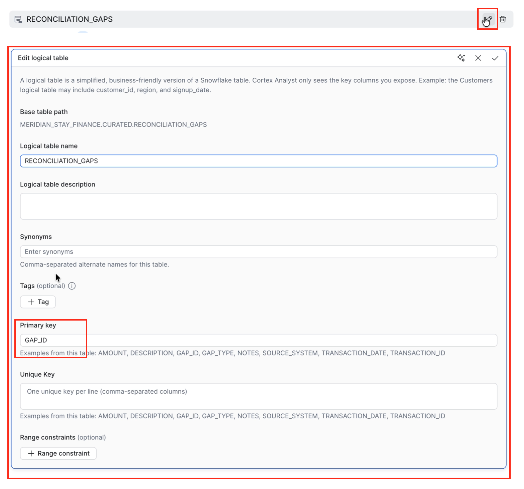The width and height of the screenshot is (524, 489).
Task: Add a new Range constraint
Action: [x=58, y=453]
